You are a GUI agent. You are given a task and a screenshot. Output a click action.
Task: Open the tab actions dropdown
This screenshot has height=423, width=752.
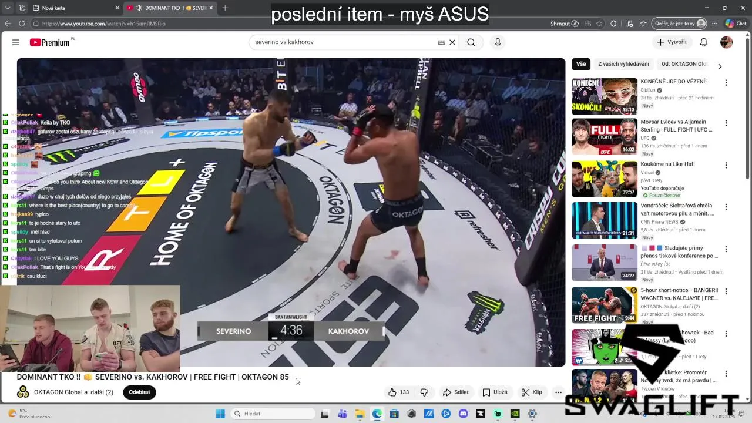tap(8, 8)
